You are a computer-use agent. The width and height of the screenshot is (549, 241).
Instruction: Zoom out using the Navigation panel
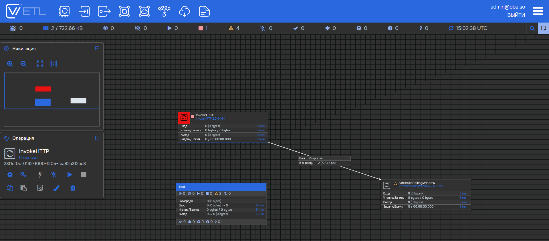tap(23, 64)
